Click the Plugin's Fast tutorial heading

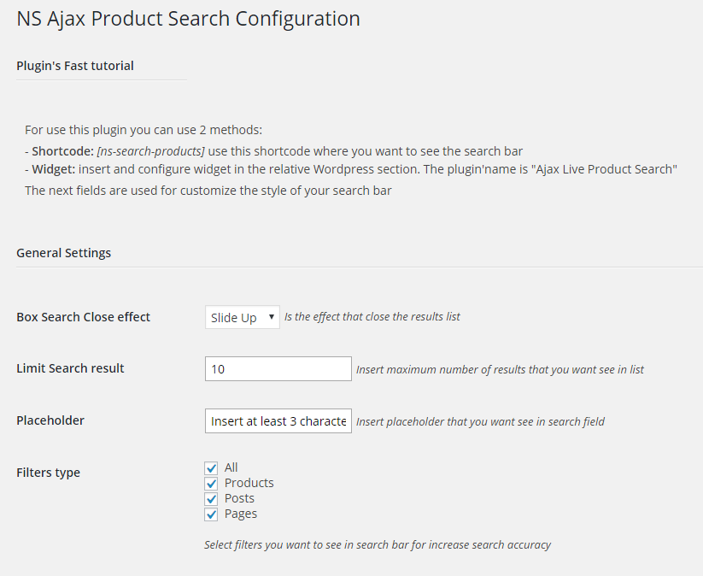coord(75,66)
